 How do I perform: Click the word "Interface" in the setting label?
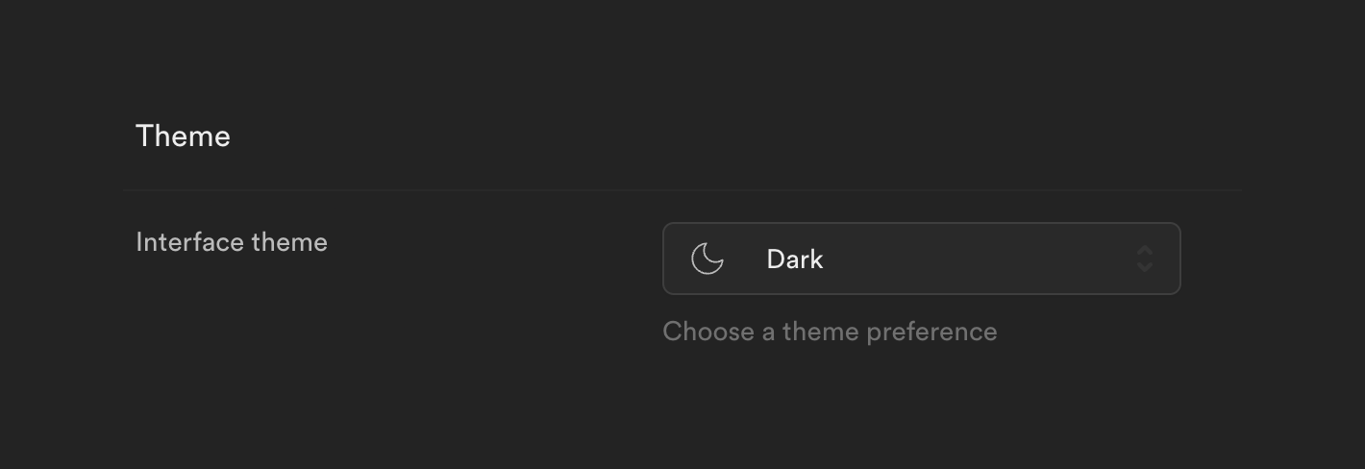[190, 242]
